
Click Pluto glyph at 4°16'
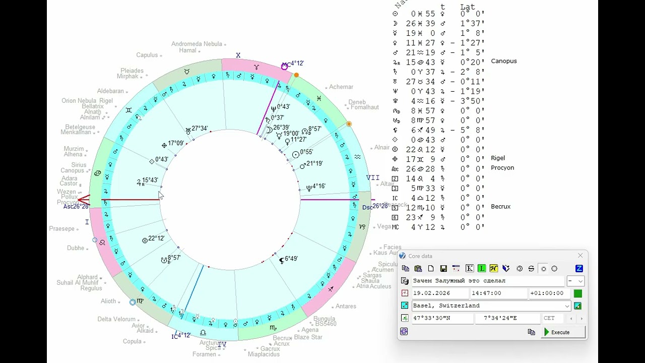[x=309, y=188]
